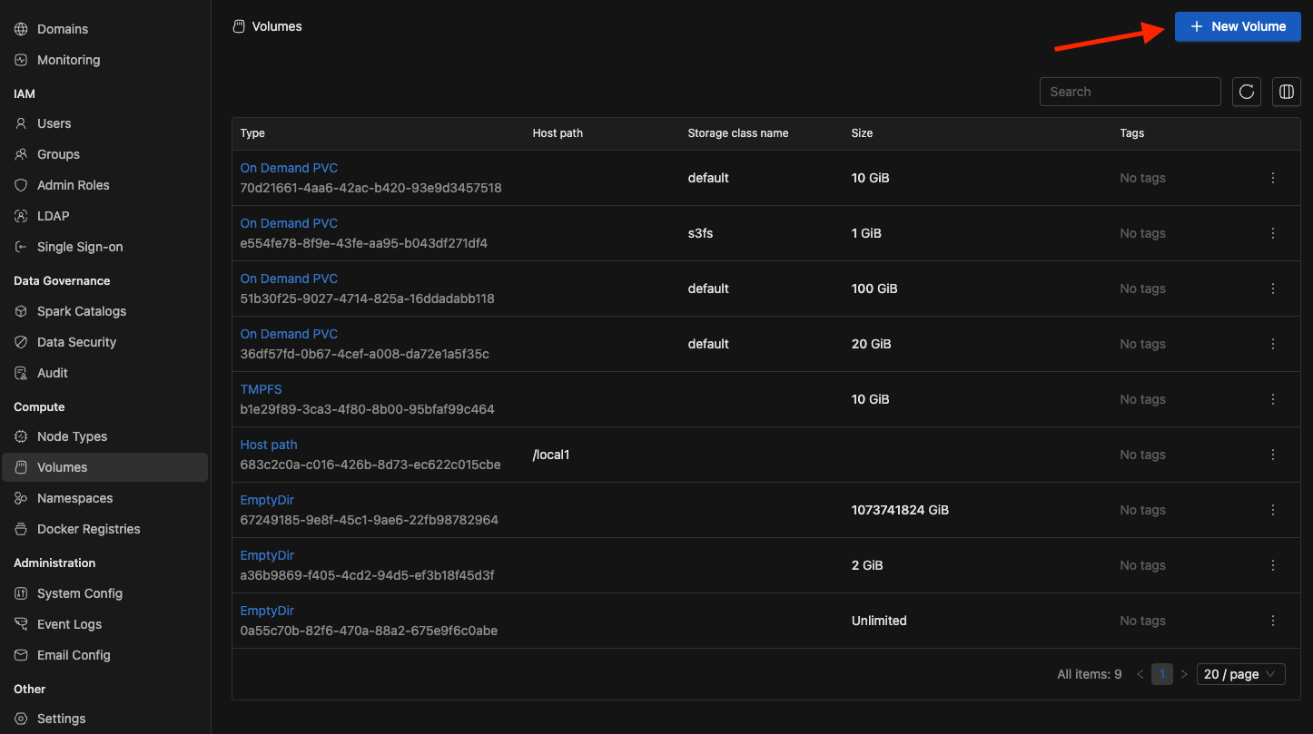Open the Monitoring sidebar icon
The width and height of the screenshot is (1313, 734).
(21, 60)
